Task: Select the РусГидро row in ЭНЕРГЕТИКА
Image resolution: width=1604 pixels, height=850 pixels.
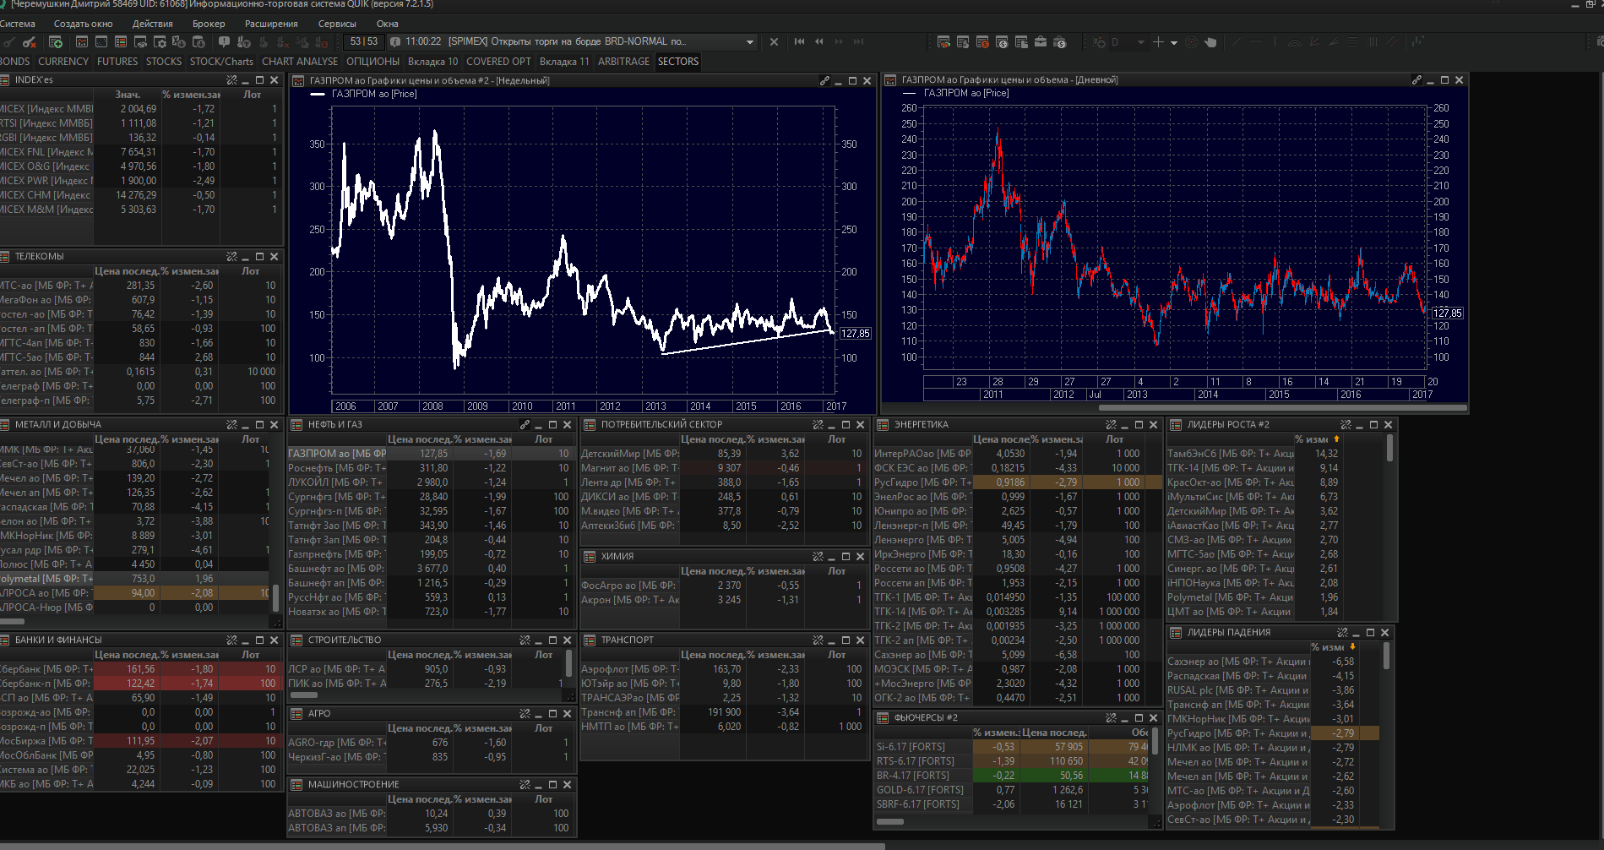Action: click(1017, 482)
